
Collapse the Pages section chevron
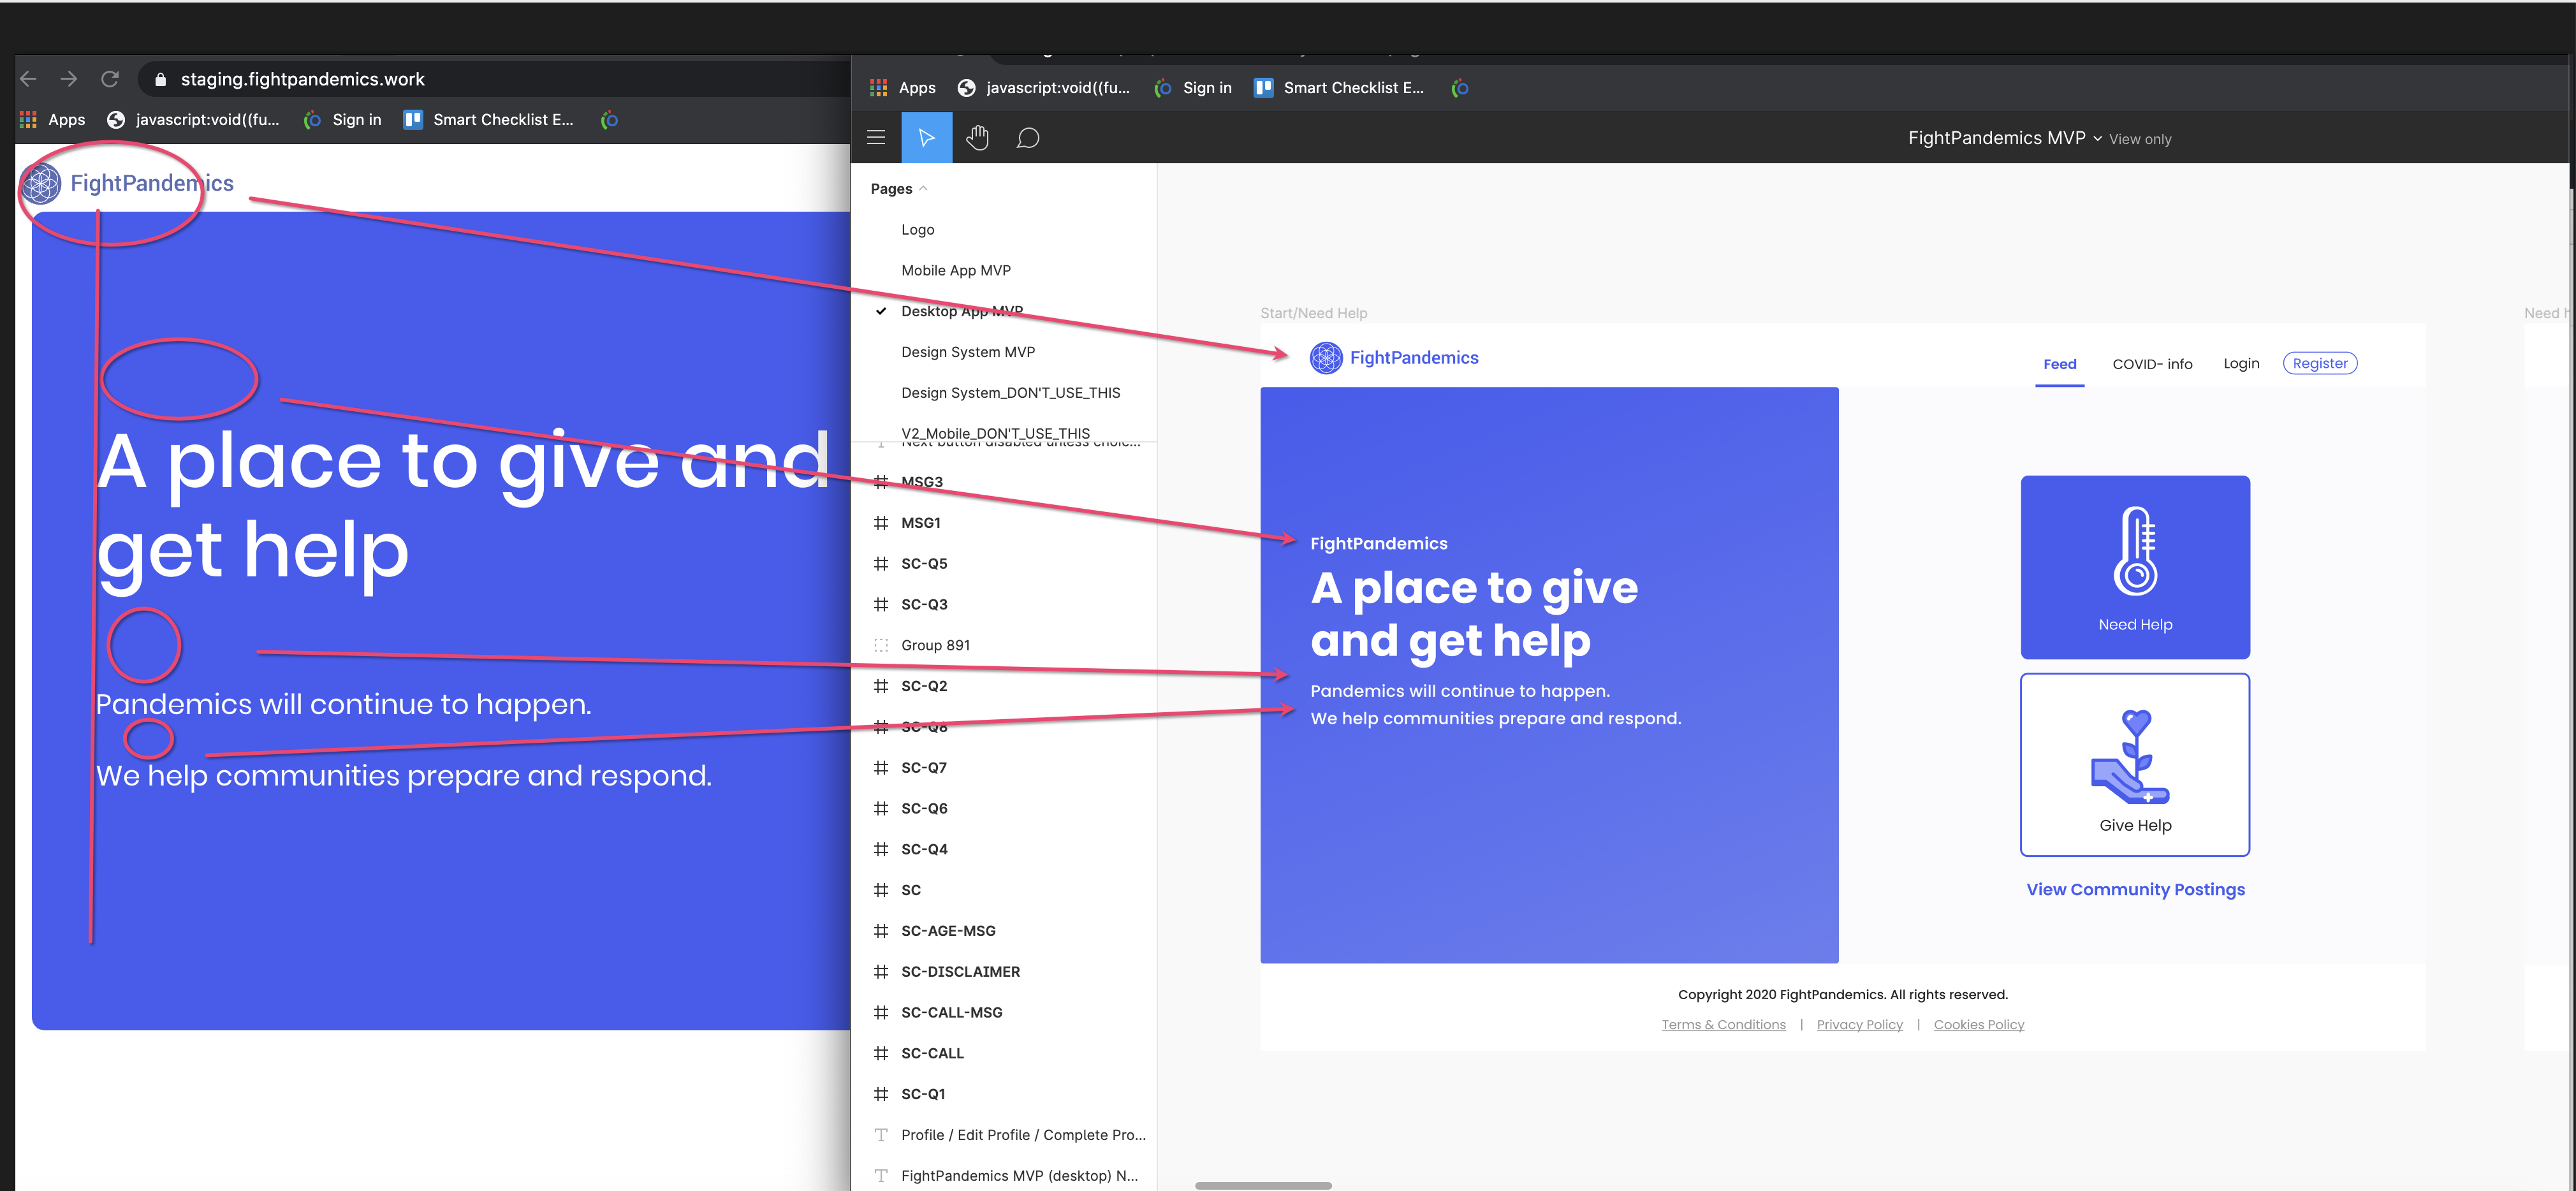click(x=923, y=188)
